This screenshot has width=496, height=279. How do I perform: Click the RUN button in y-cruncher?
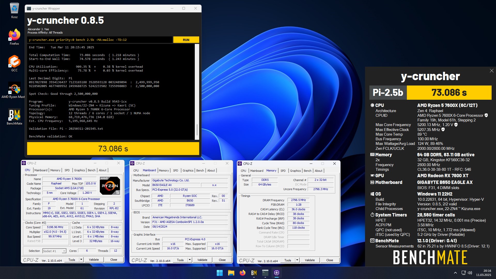tap(186, 40)
